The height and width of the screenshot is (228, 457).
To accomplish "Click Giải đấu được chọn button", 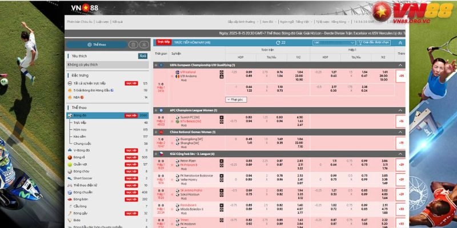I will [x=374, y=42].
